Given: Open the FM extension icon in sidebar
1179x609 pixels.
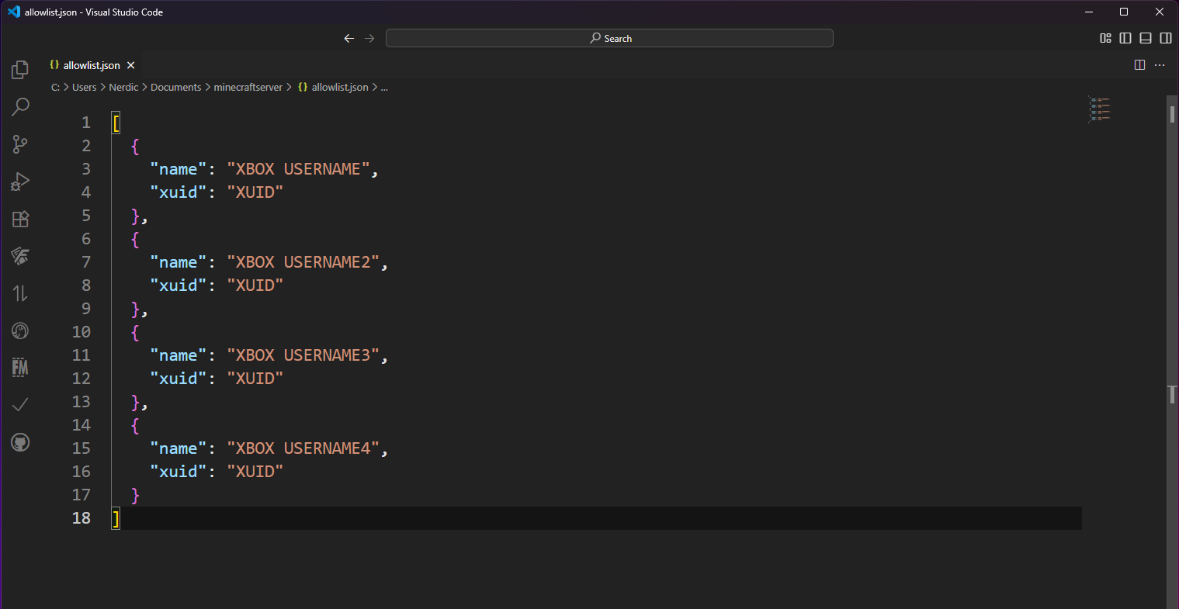Looking at the screenshot, I should [x=20, y=368].
